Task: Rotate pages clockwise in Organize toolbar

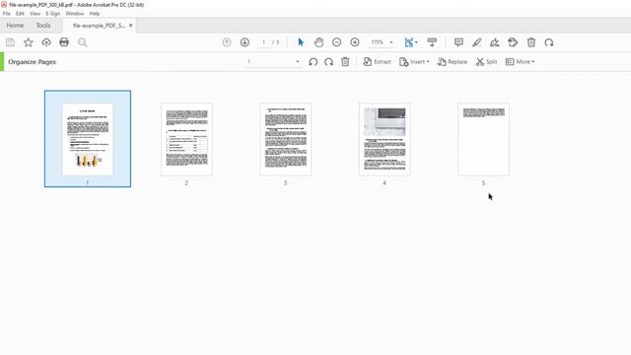Action: click(328, 62)
